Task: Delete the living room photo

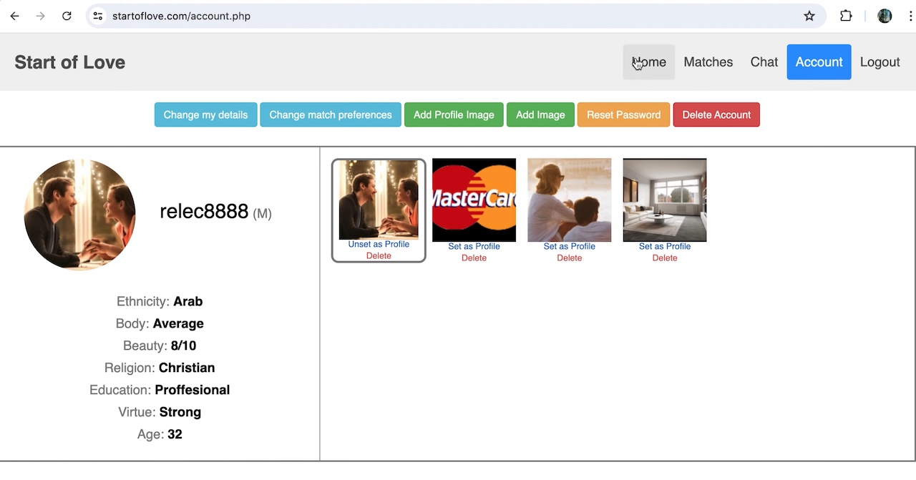Action: (x=664, y=258)
